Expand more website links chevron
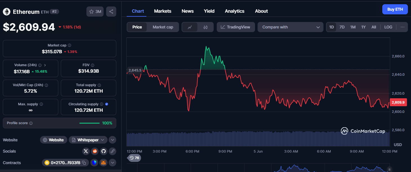411x172 pixels. pyautogui.click(x=112, y=140)
